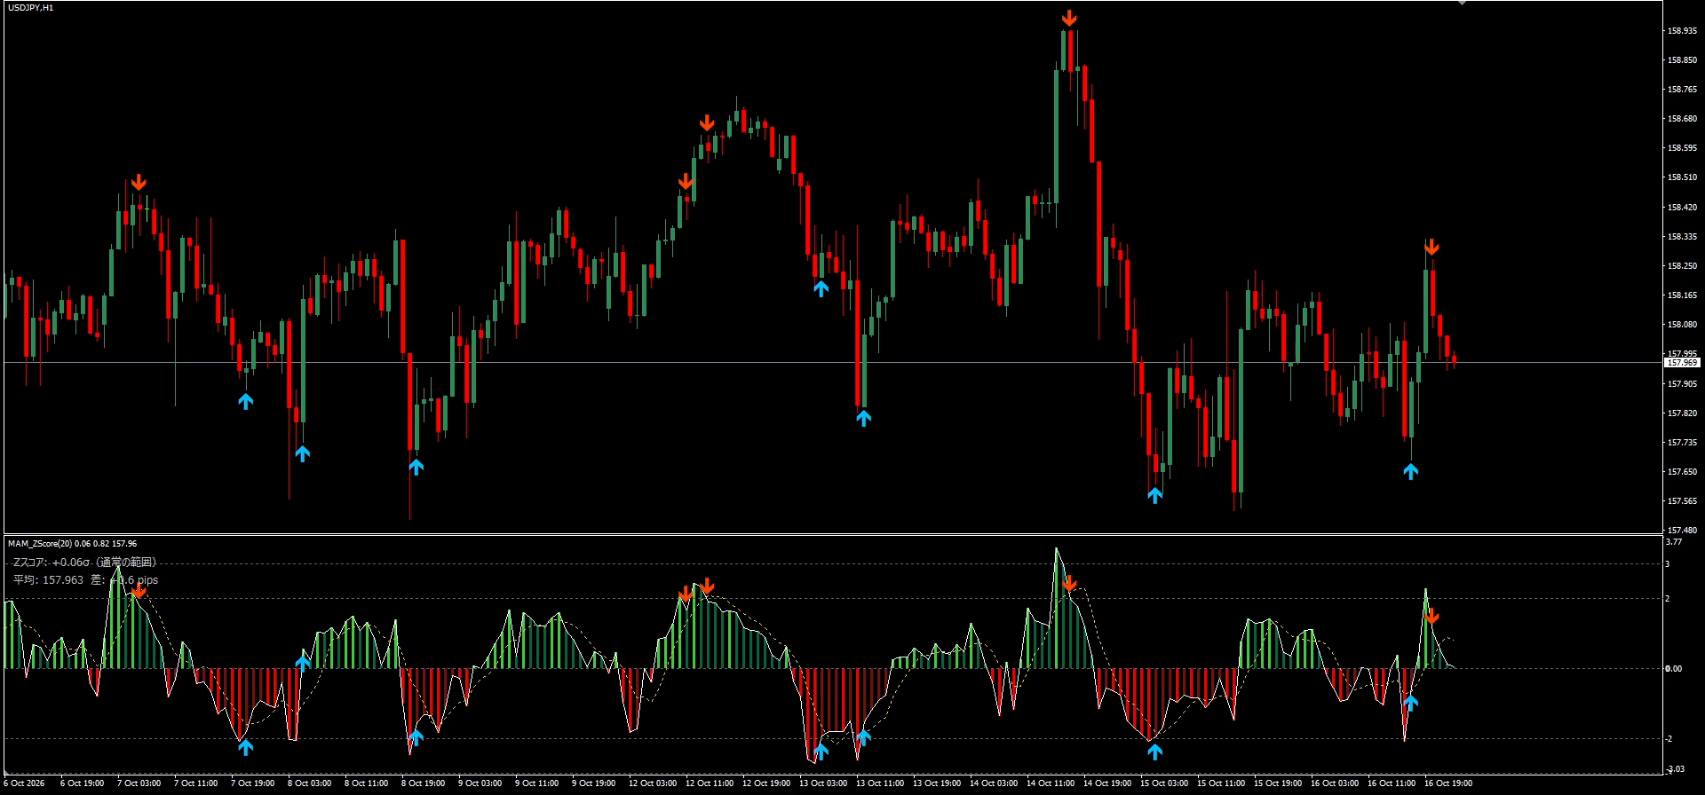Click the red arrow at the 16 Oct 19:00 Z-score peak in the indicator window
The image size is (1705, 795).
(x=1431, y=617)
